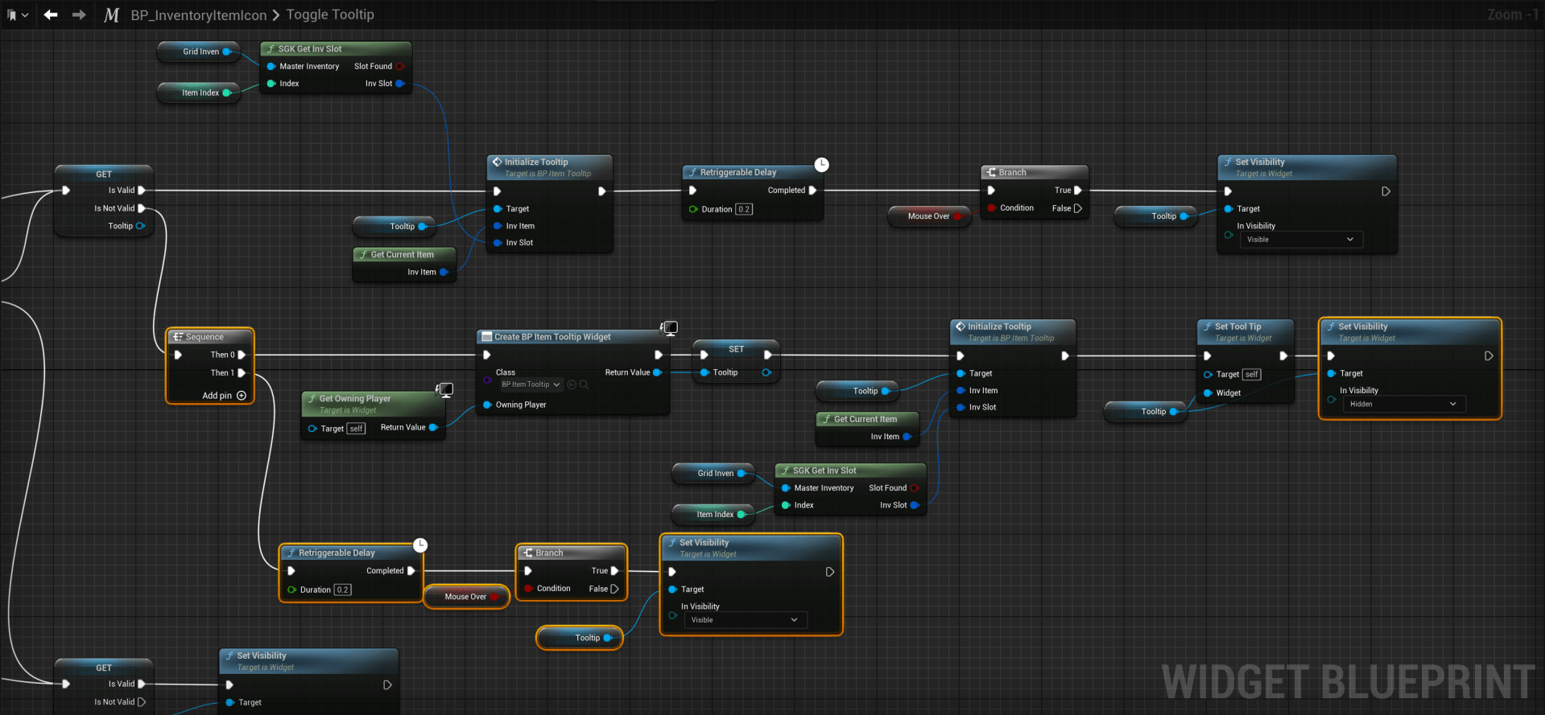Select Toggle Tooltip in the breadcrumb
Screen dimensions: 1545x715
tap(330, 15)
